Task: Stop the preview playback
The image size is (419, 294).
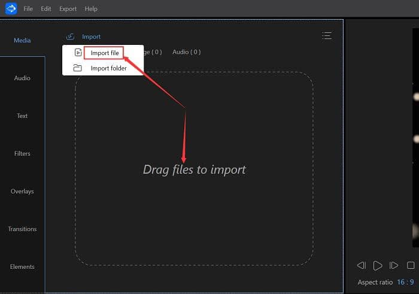Action: click(411, 265)
